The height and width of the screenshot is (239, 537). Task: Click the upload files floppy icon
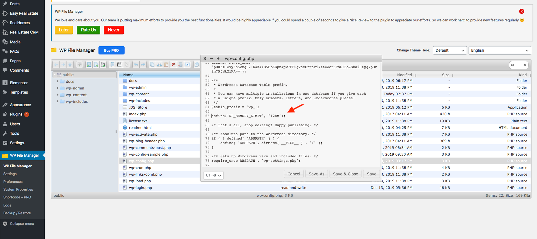(103, 64)
